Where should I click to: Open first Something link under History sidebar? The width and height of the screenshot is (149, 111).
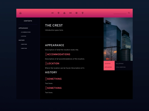tap(24, 44)
